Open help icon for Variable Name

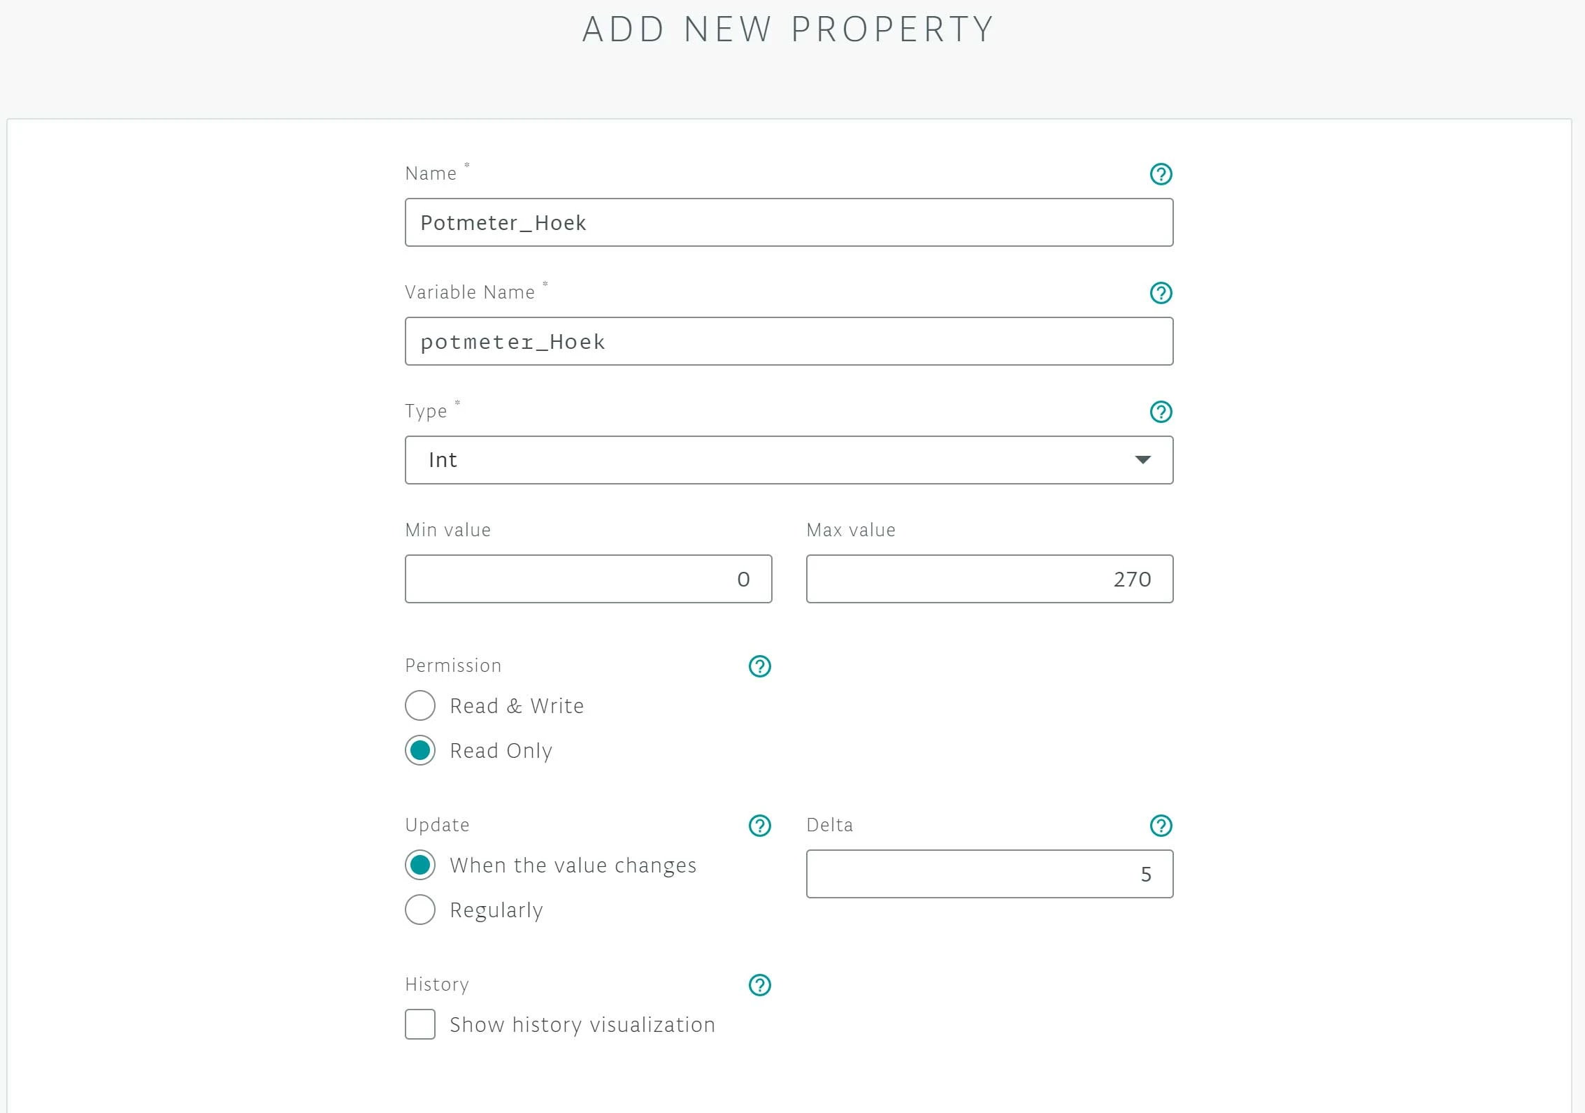pyautogui.click(x=1161, y=293)
